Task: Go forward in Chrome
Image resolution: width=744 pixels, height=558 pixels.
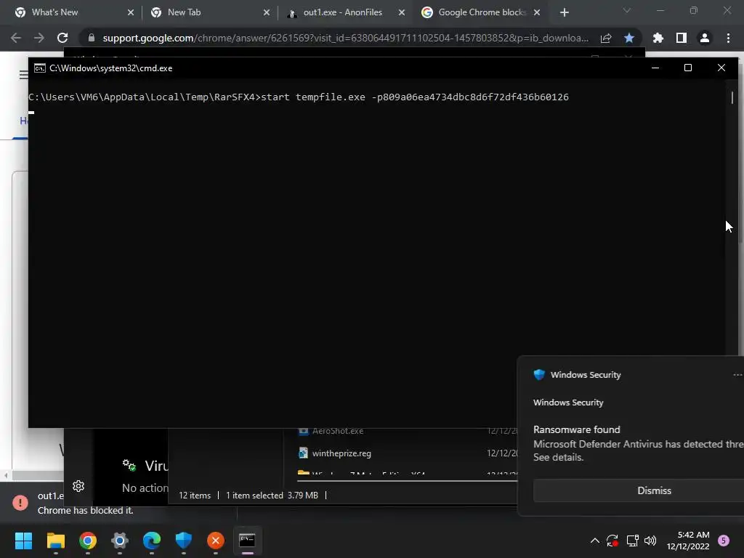Action: pyautogui.click(x=39, y=38)
